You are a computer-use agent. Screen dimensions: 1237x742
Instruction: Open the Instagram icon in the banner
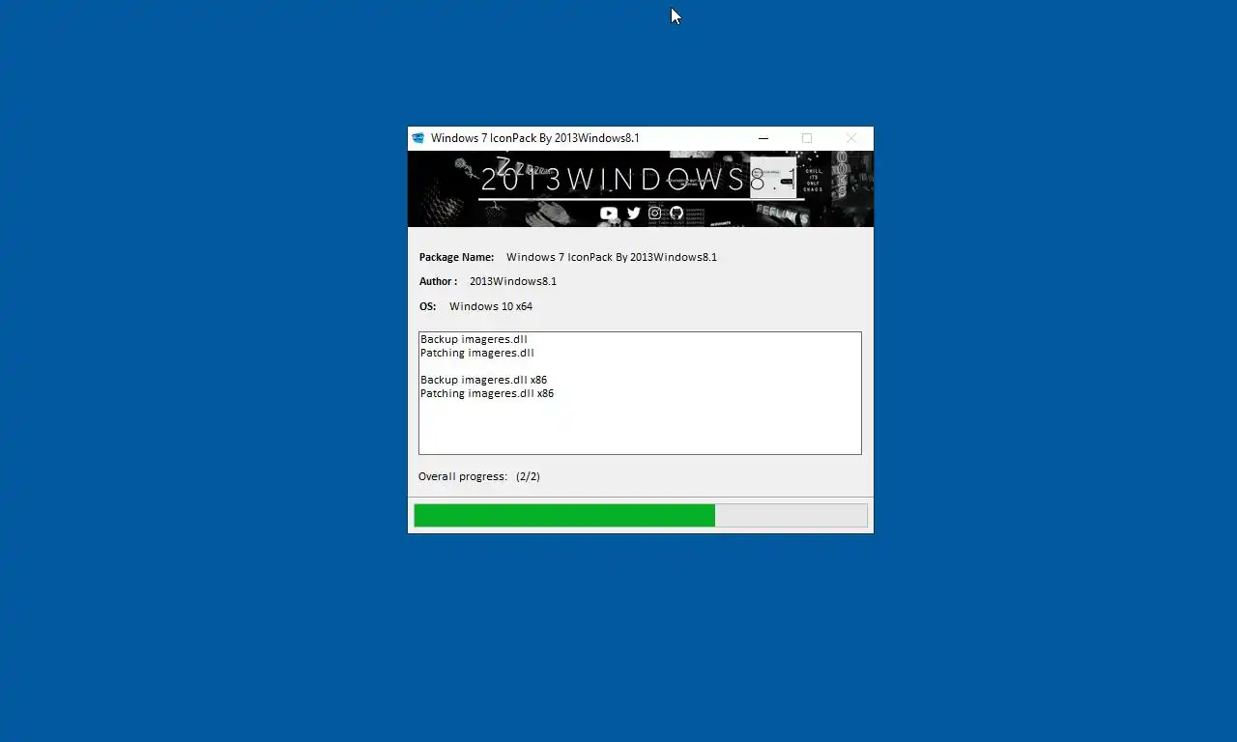655,213
